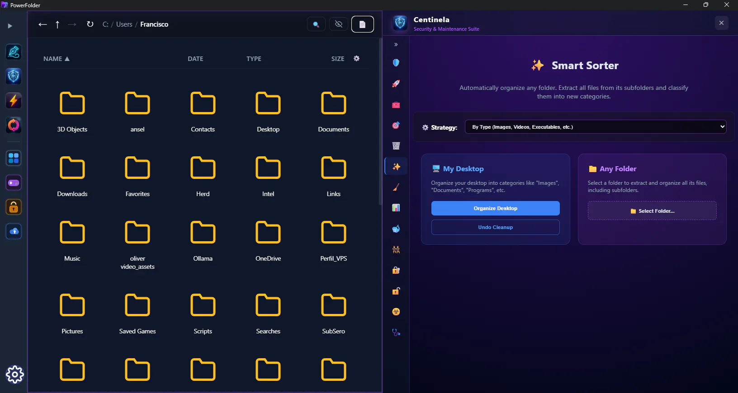The image size is (738, 393).
Task: Open the trash bin section in Centinela
Action: (396, 146)
